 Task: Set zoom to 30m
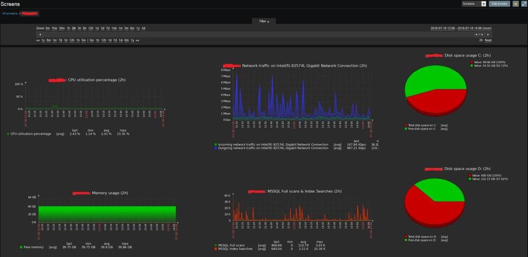pos(62,28)
